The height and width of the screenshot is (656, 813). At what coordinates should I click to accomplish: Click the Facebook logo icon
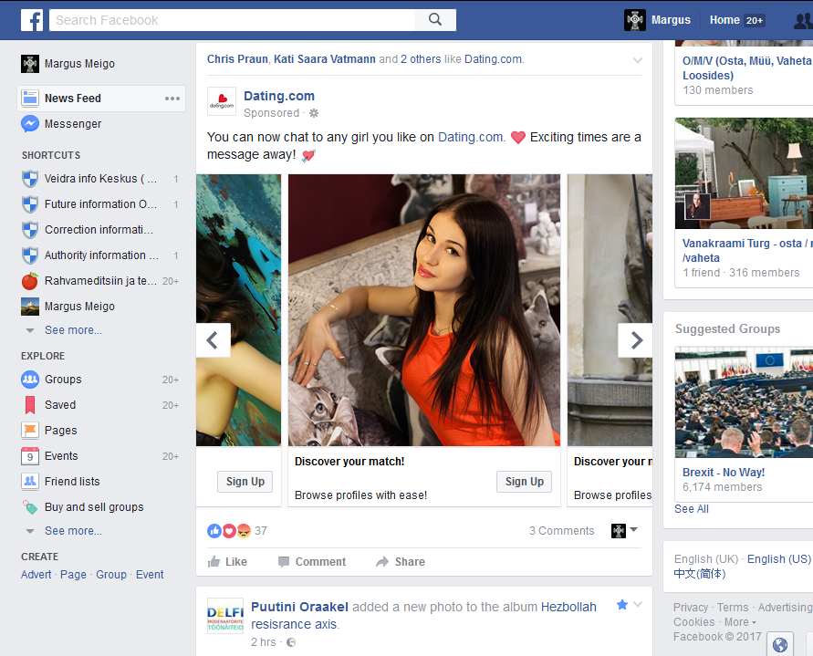click(32, 20)
